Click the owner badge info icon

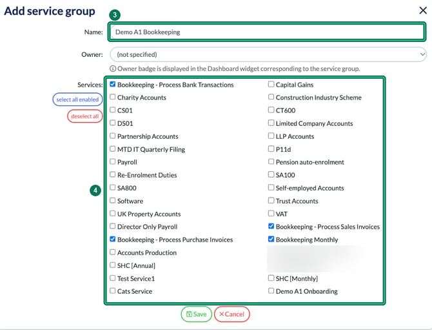113,68
